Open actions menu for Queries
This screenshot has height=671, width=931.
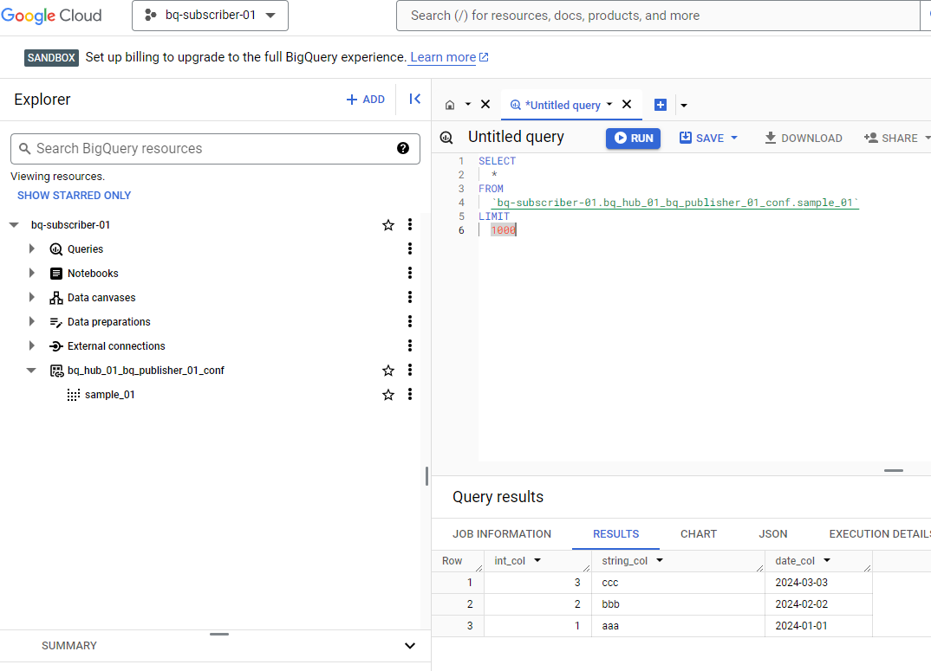(410, 249)
